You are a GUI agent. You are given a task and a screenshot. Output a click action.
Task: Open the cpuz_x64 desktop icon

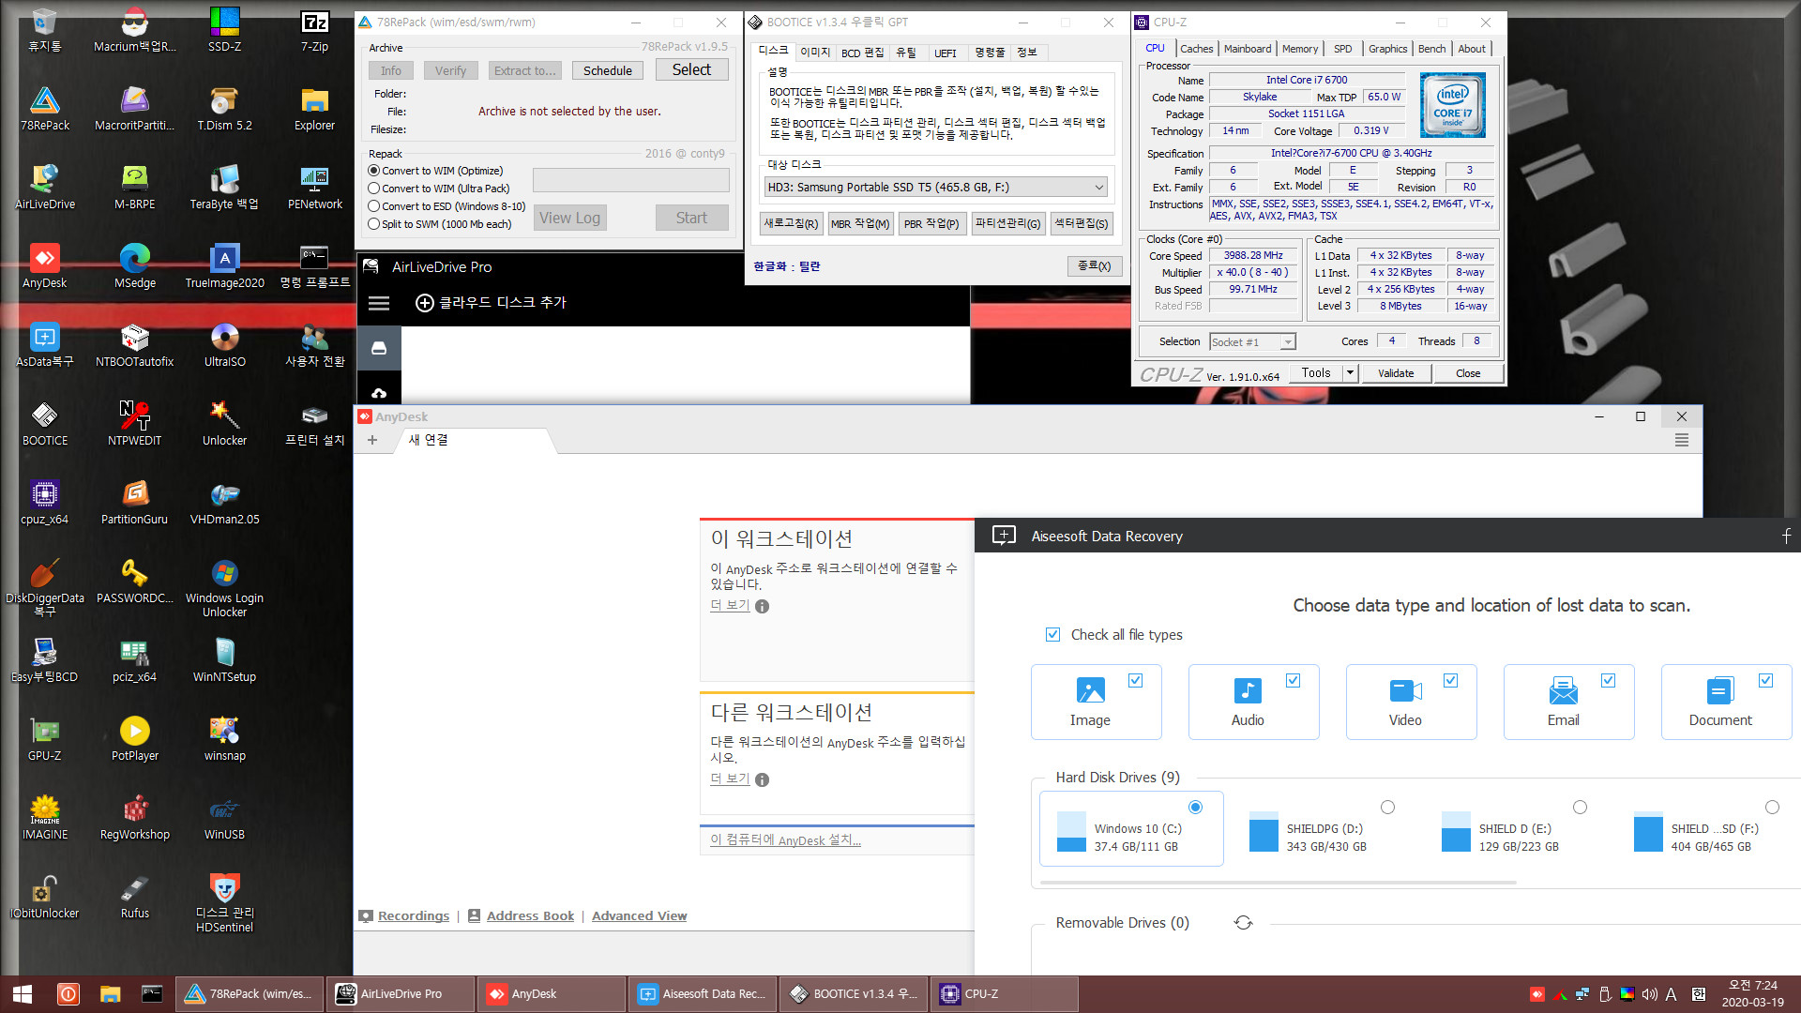[45, 502]
